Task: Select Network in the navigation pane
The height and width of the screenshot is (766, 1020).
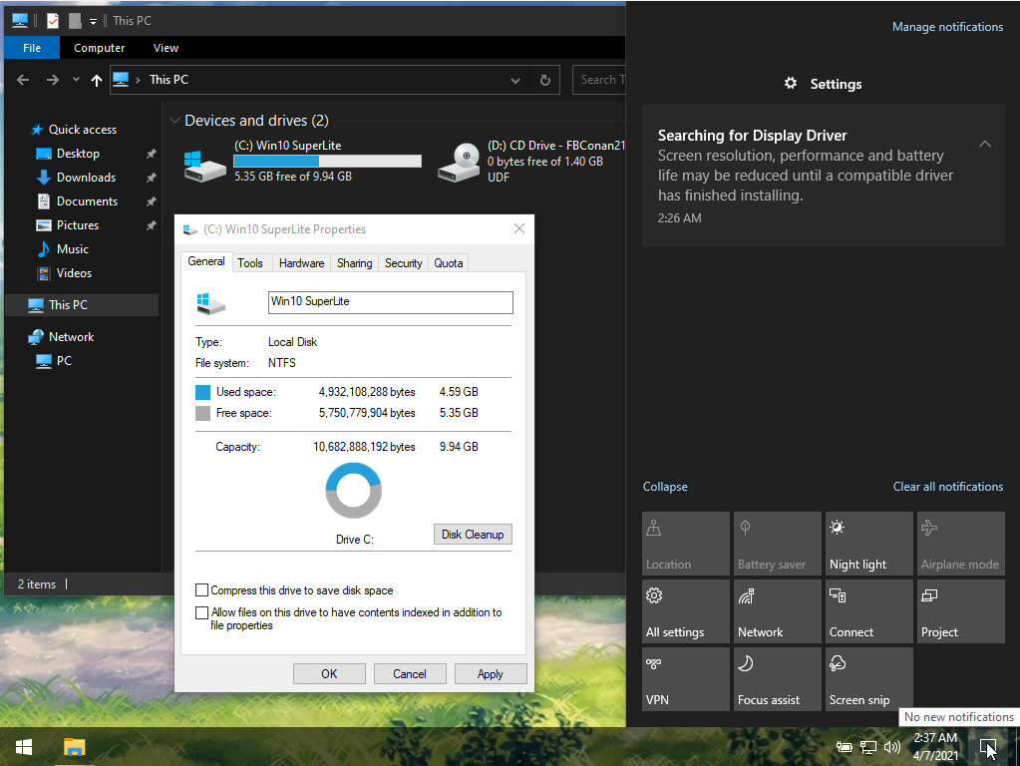Action: [71, 337]
